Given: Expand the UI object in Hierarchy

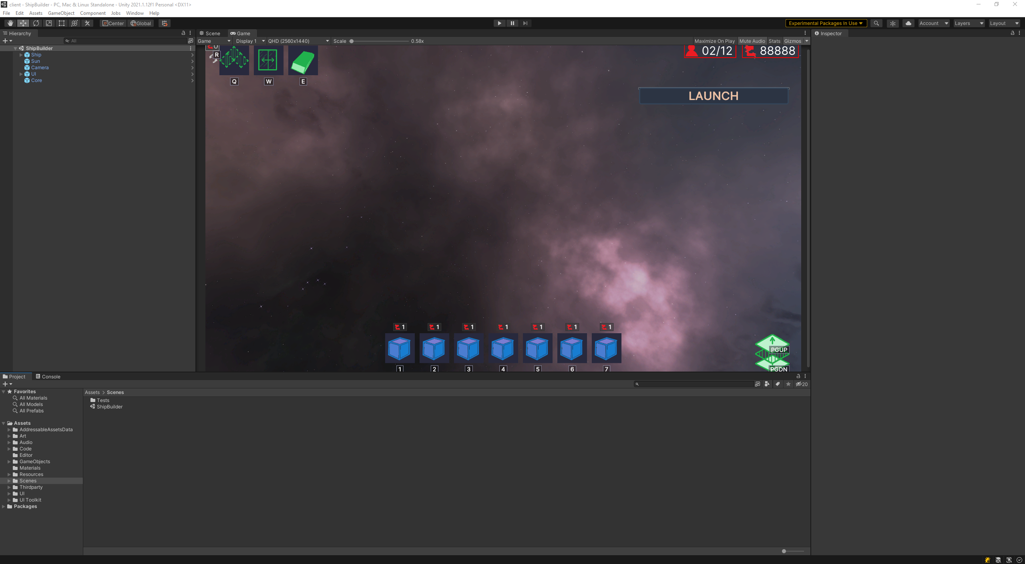Looking at the screenshot, I should point(21,74).
